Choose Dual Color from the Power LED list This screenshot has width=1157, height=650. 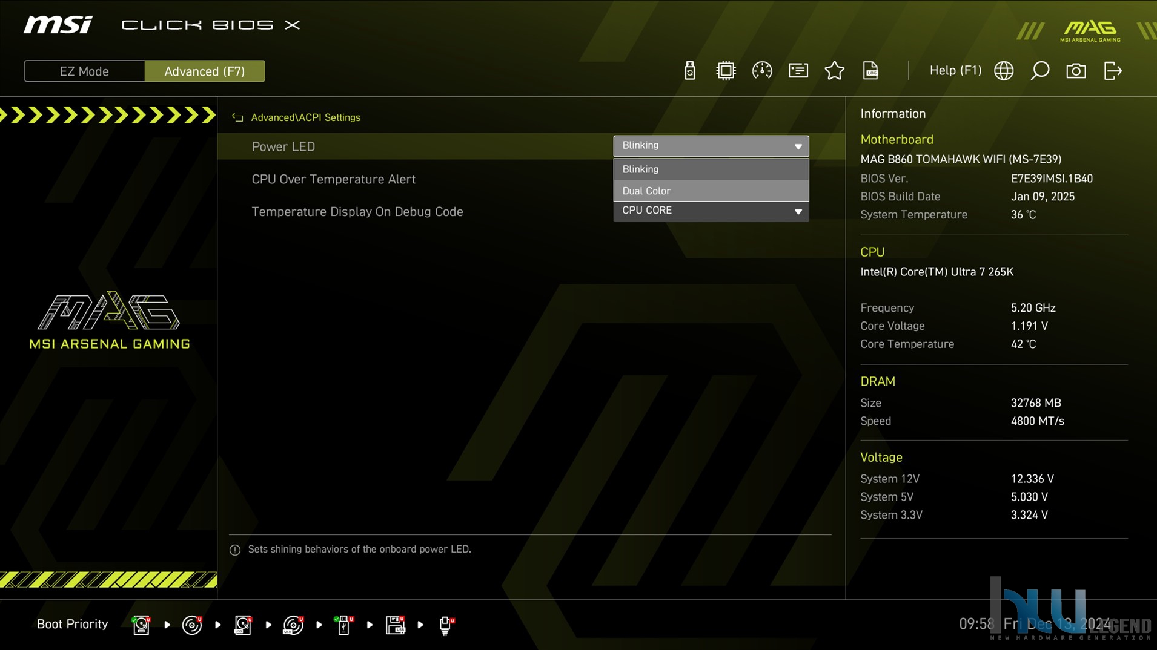(x=711, y=191)
